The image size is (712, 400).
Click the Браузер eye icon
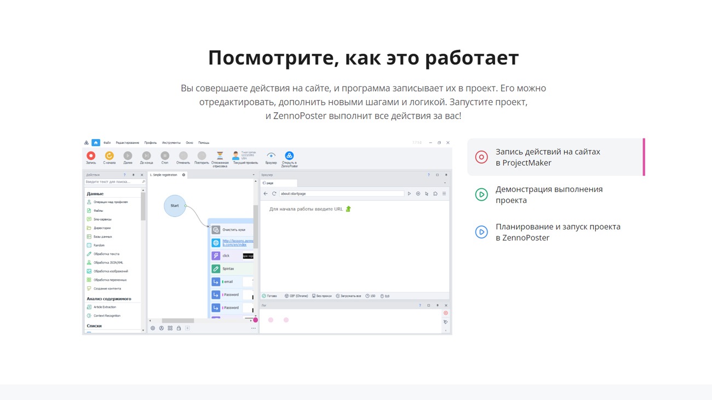271,156
